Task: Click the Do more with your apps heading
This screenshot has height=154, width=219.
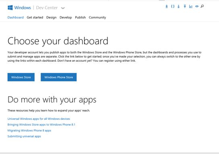Action: (x=52, y=100)
